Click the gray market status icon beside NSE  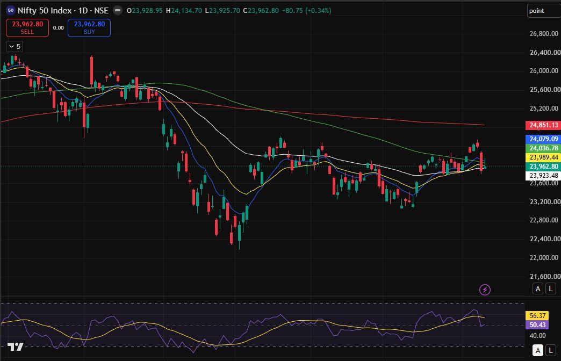point(117,10)
